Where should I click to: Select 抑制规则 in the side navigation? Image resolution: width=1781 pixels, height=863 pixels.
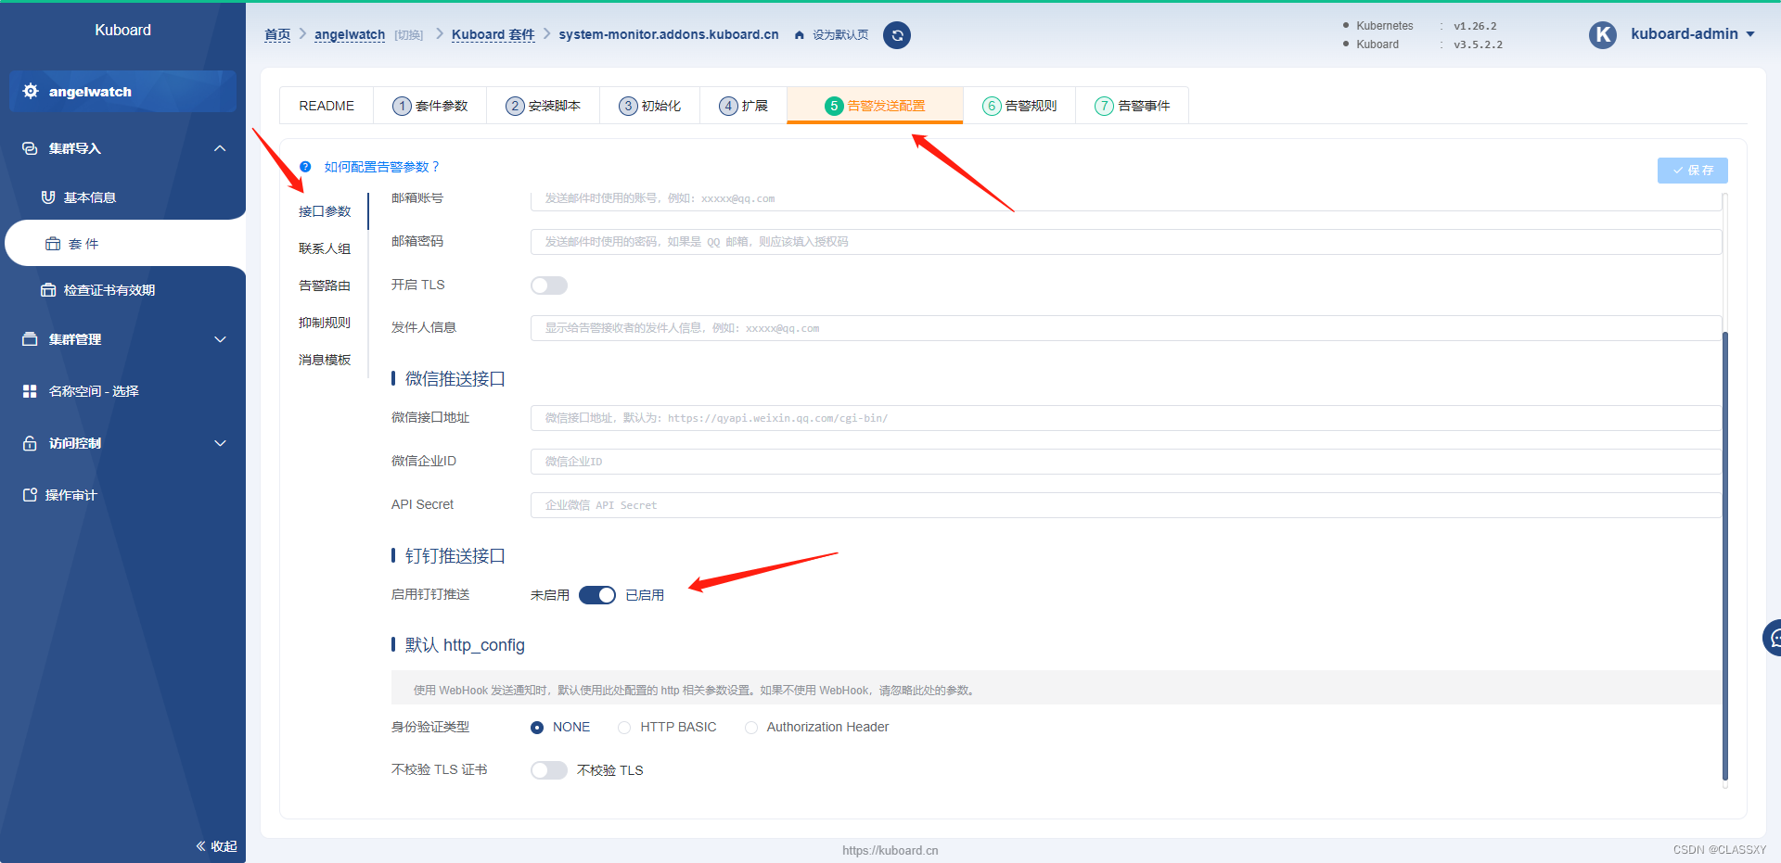pyautogui.click(x=325, y=323)
